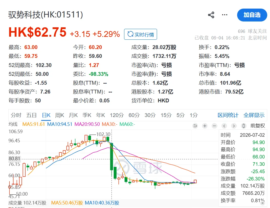Click the price HK$62.75
Image resolution: width=270 pixels, height=208 pixels.
(x=37, y=32)
